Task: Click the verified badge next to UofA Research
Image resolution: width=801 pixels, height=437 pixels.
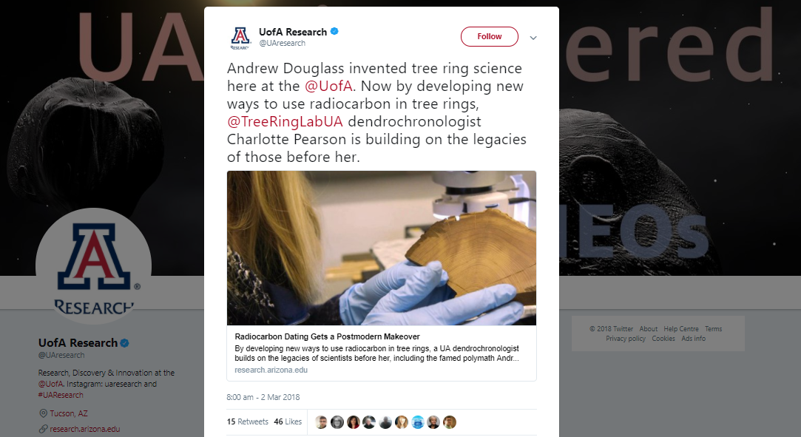Action: (334, 32)
